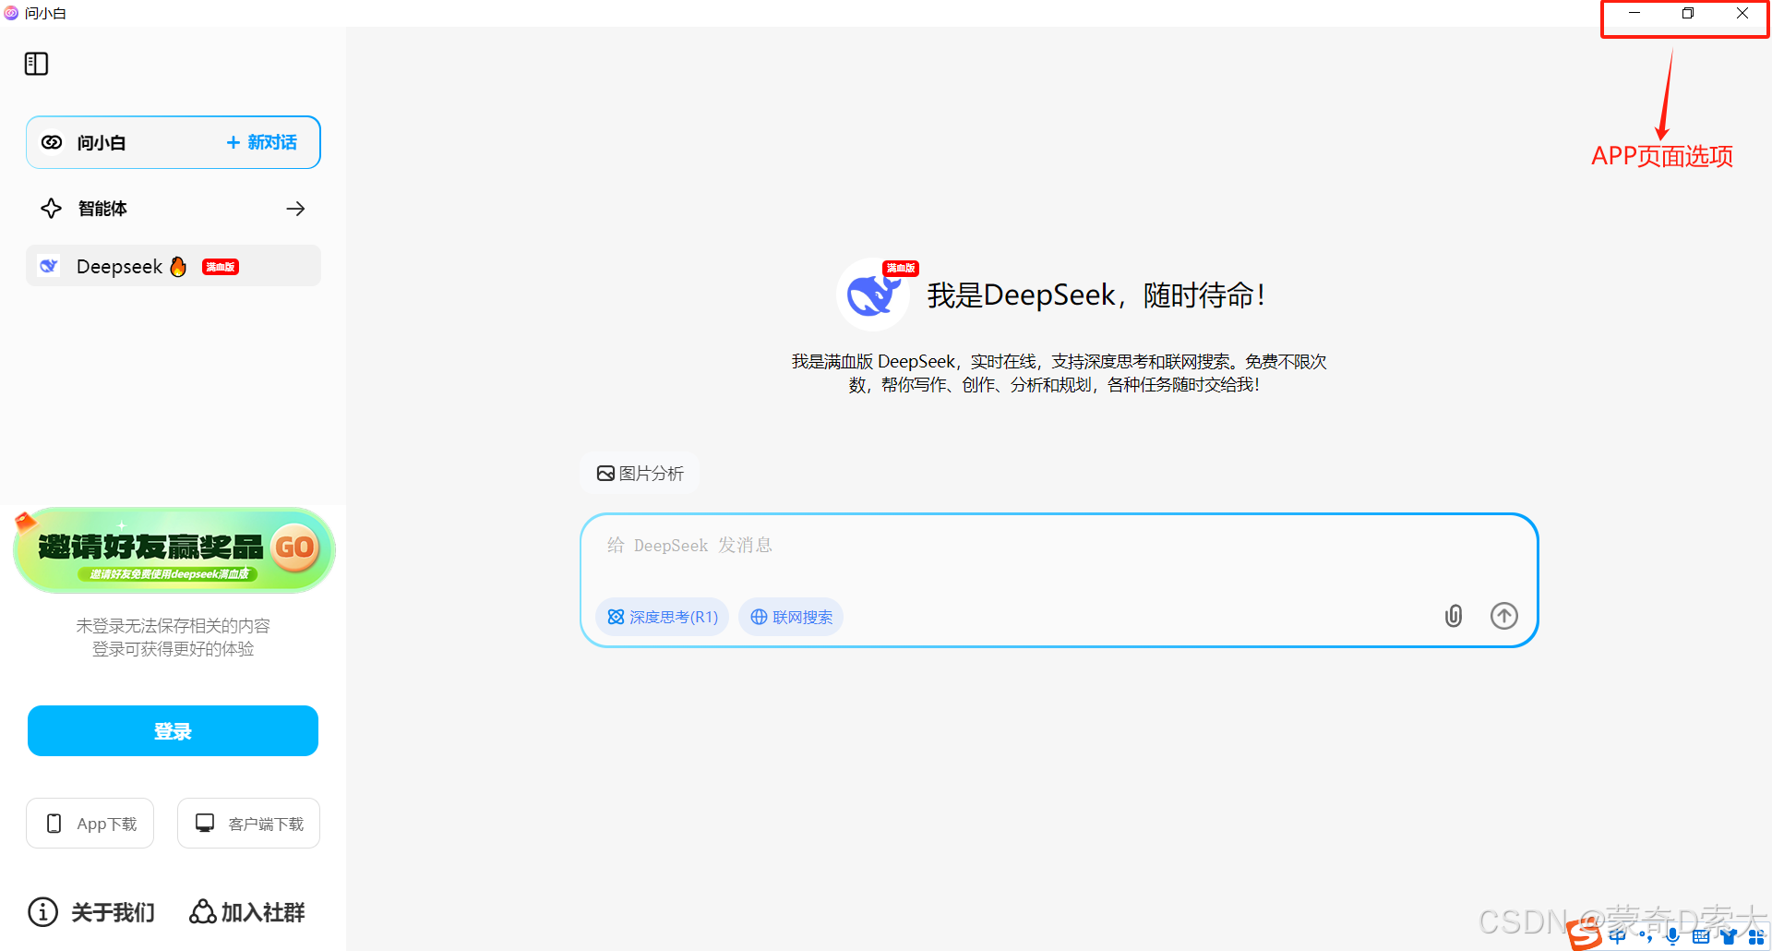Open 关于我们 about page
The image size is (1772, 951).
pyautogui.click(x=92, y=912)
